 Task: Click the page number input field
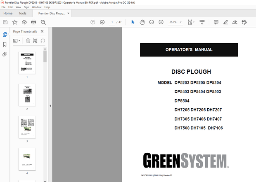(112, 22)
